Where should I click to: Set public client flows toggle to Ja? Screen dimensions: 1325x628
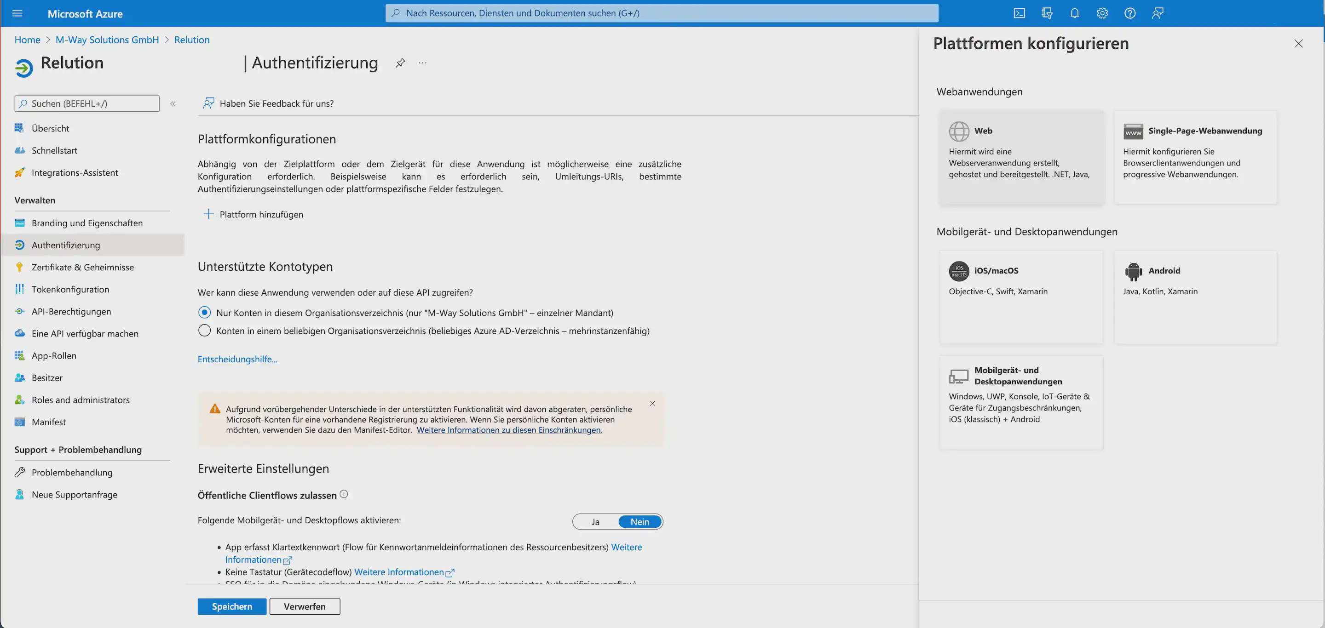(x=595, y=522)
